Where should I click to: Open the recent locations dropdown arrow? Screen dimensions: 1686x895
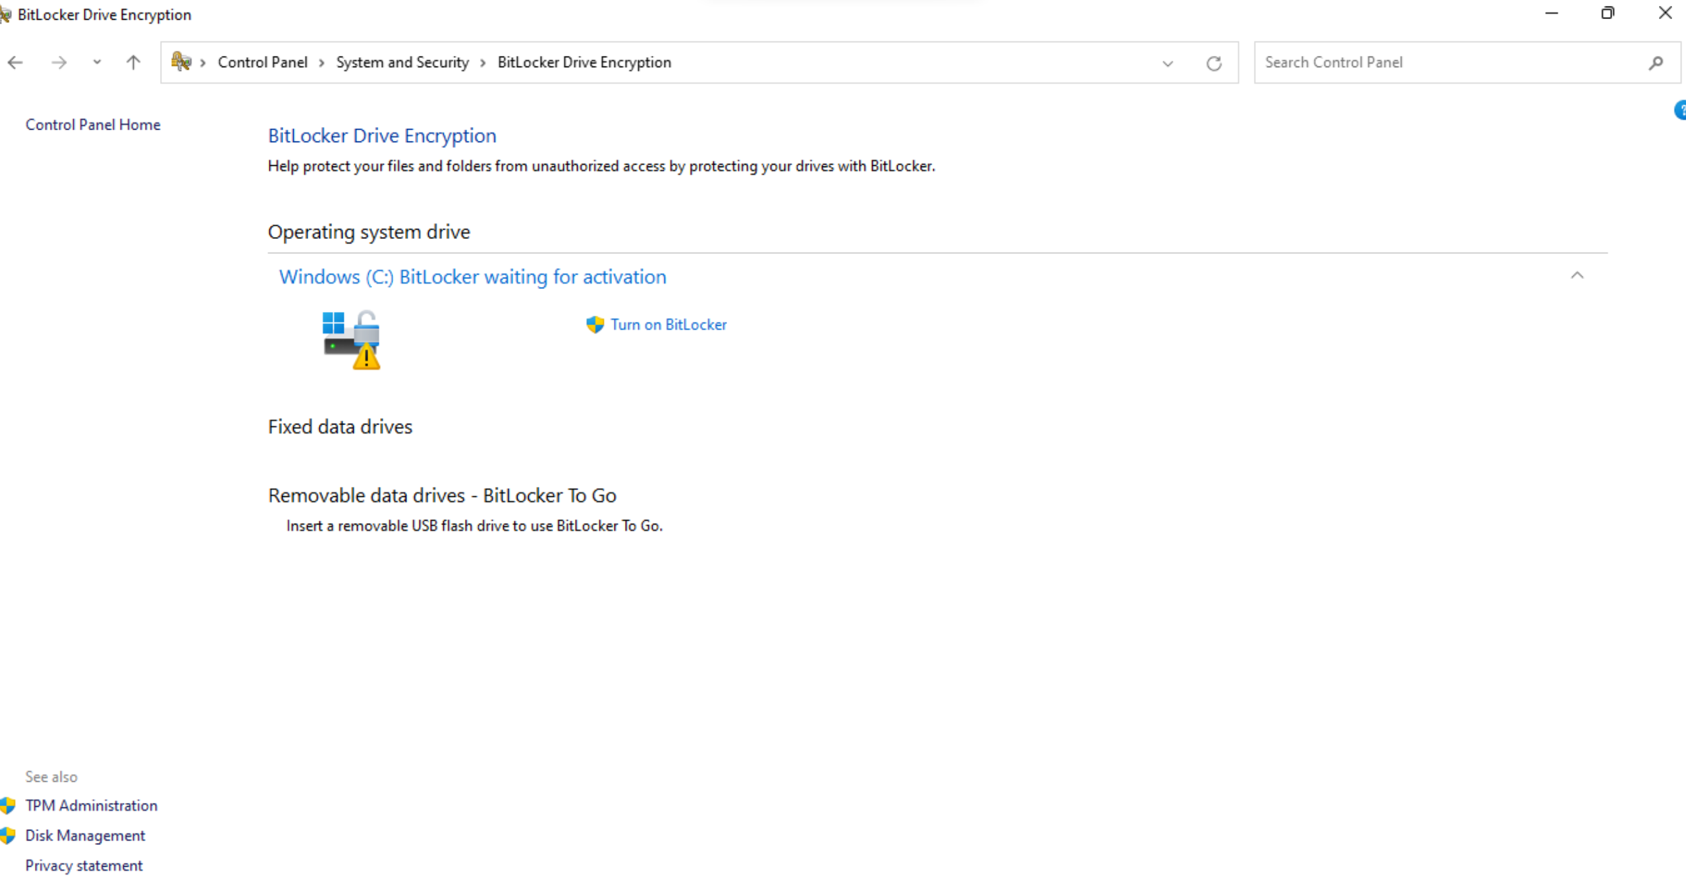[x=96, y=63]
